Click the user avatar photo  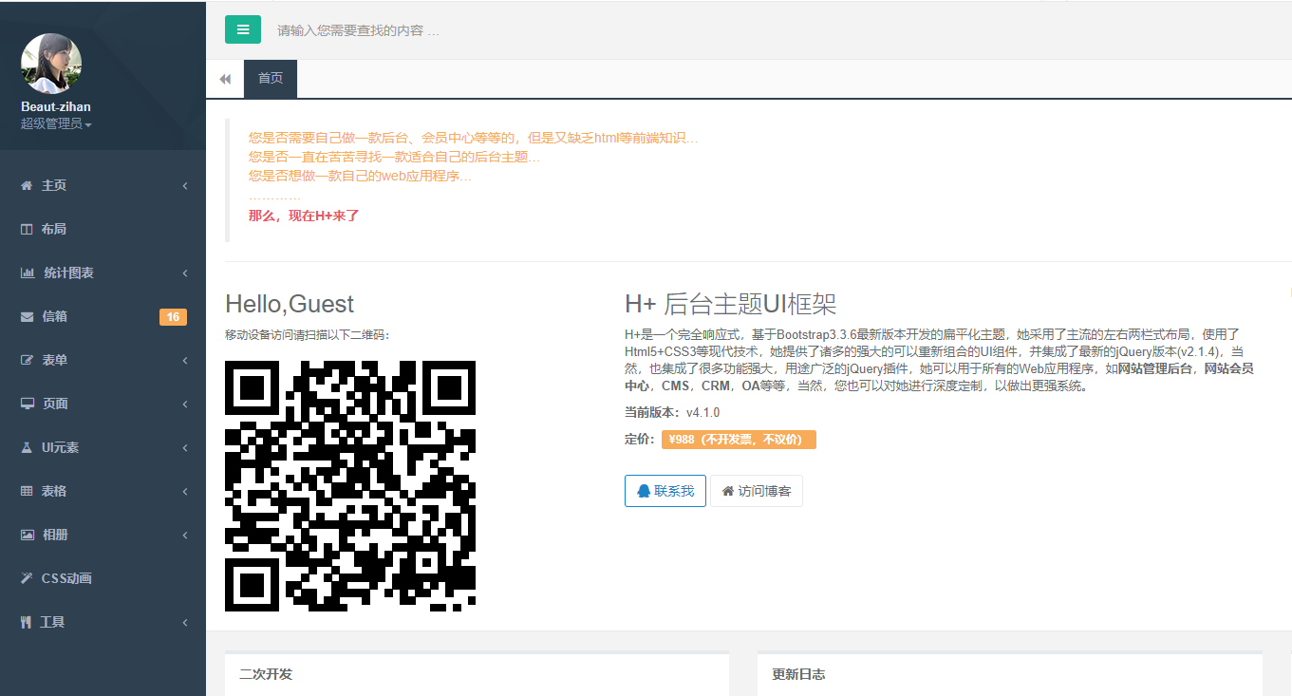point(51,64)
